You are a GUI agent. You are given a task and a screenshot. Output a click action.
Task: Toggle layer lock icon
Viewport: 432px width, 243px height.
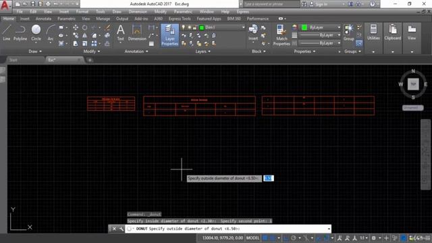pyautogui.click(x=195, y=27)
